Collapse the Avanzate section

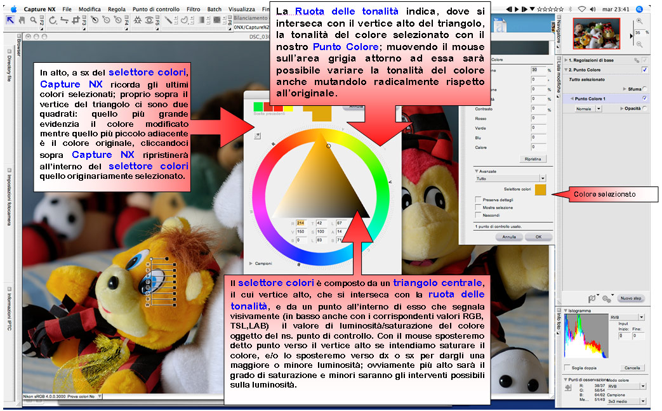(x=477, y=171)
